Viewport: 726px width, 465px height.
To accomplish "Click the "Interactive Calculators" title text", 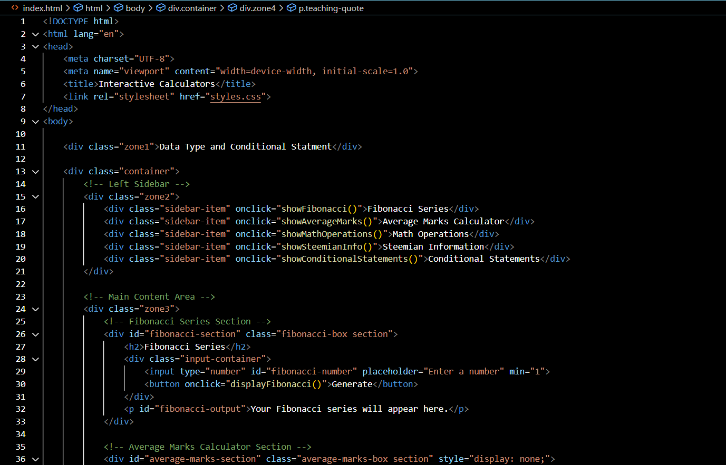I will pos(157,84).
